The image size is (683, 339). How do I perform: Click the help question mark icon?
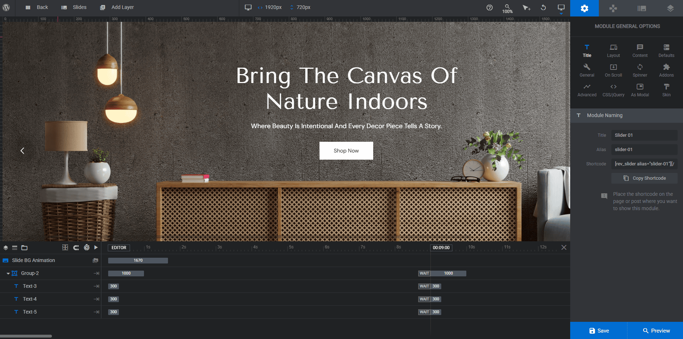tap(490, 8)
